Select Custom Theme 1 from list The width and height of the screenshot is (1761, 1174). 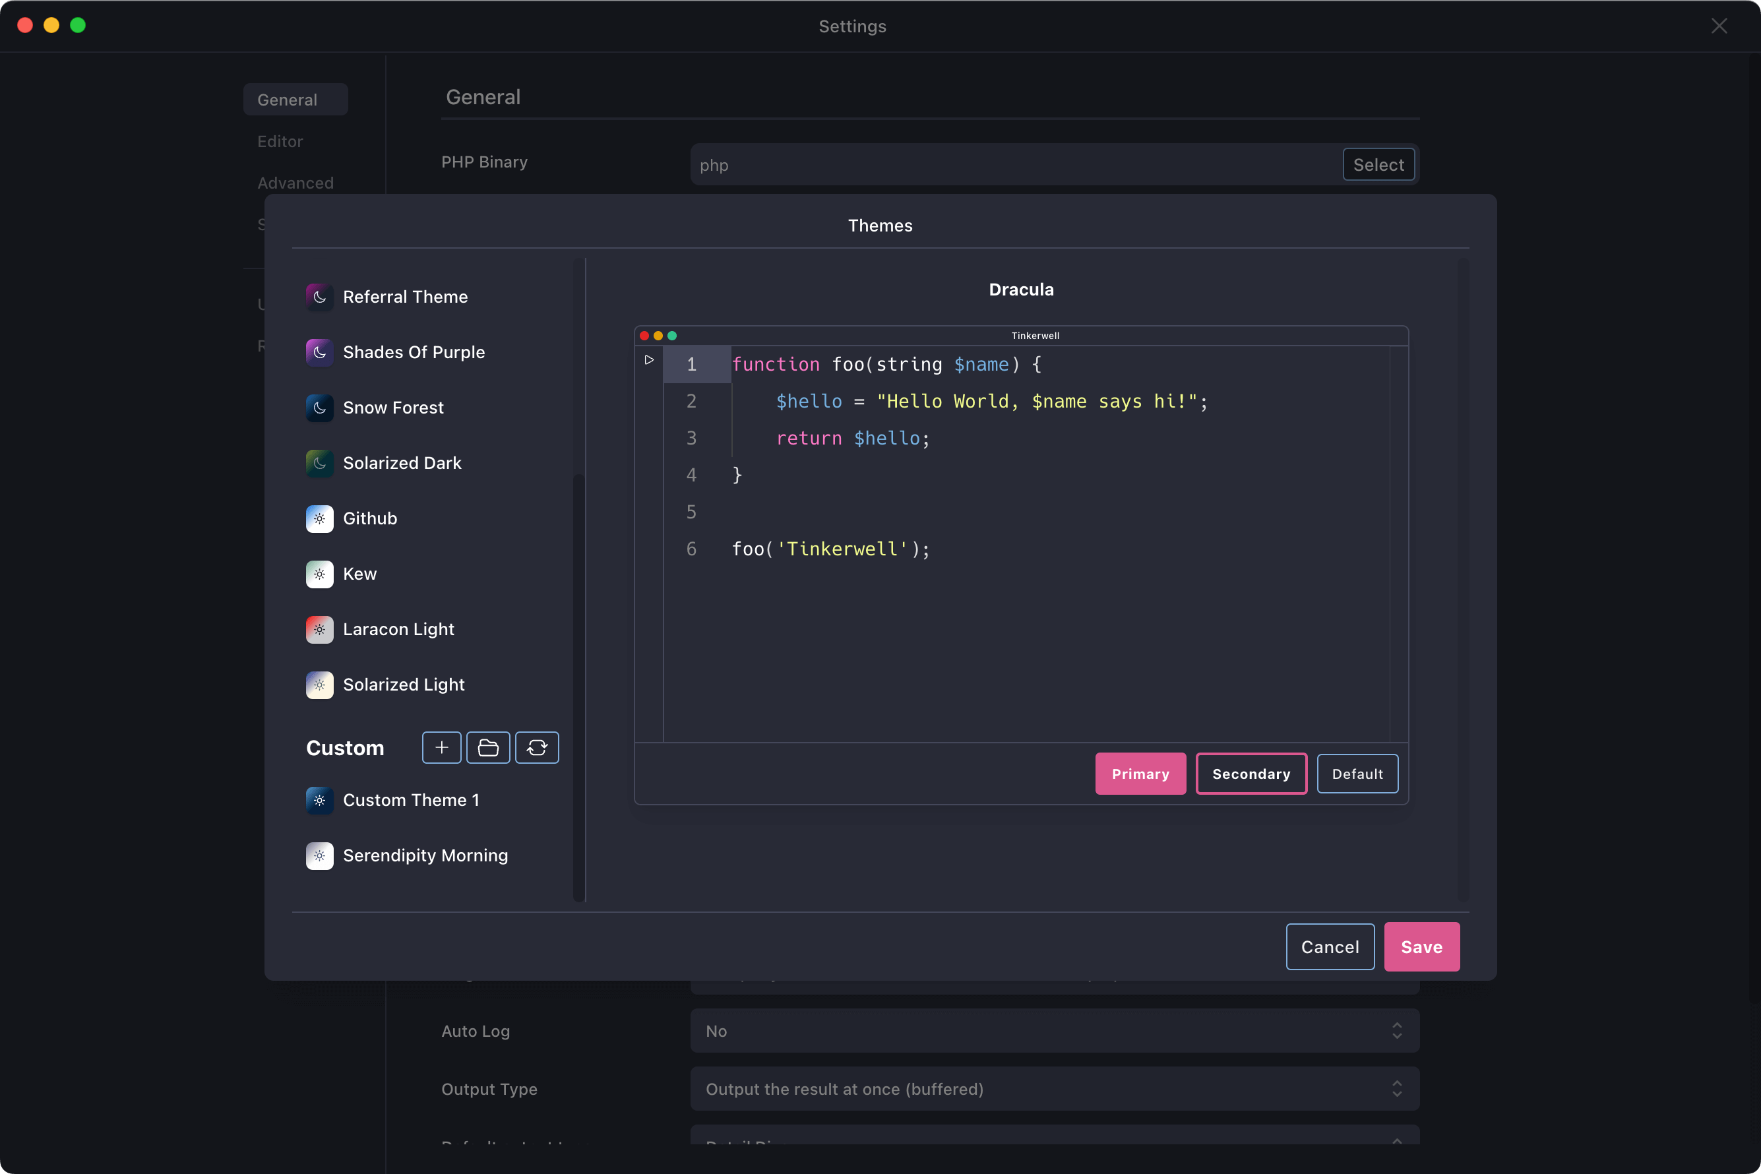pos(410,799)
